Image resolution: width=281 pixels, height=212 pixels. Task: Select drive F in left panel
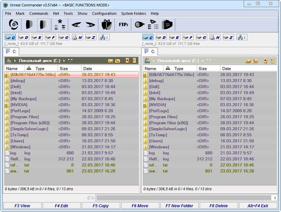tap(51, 38)
